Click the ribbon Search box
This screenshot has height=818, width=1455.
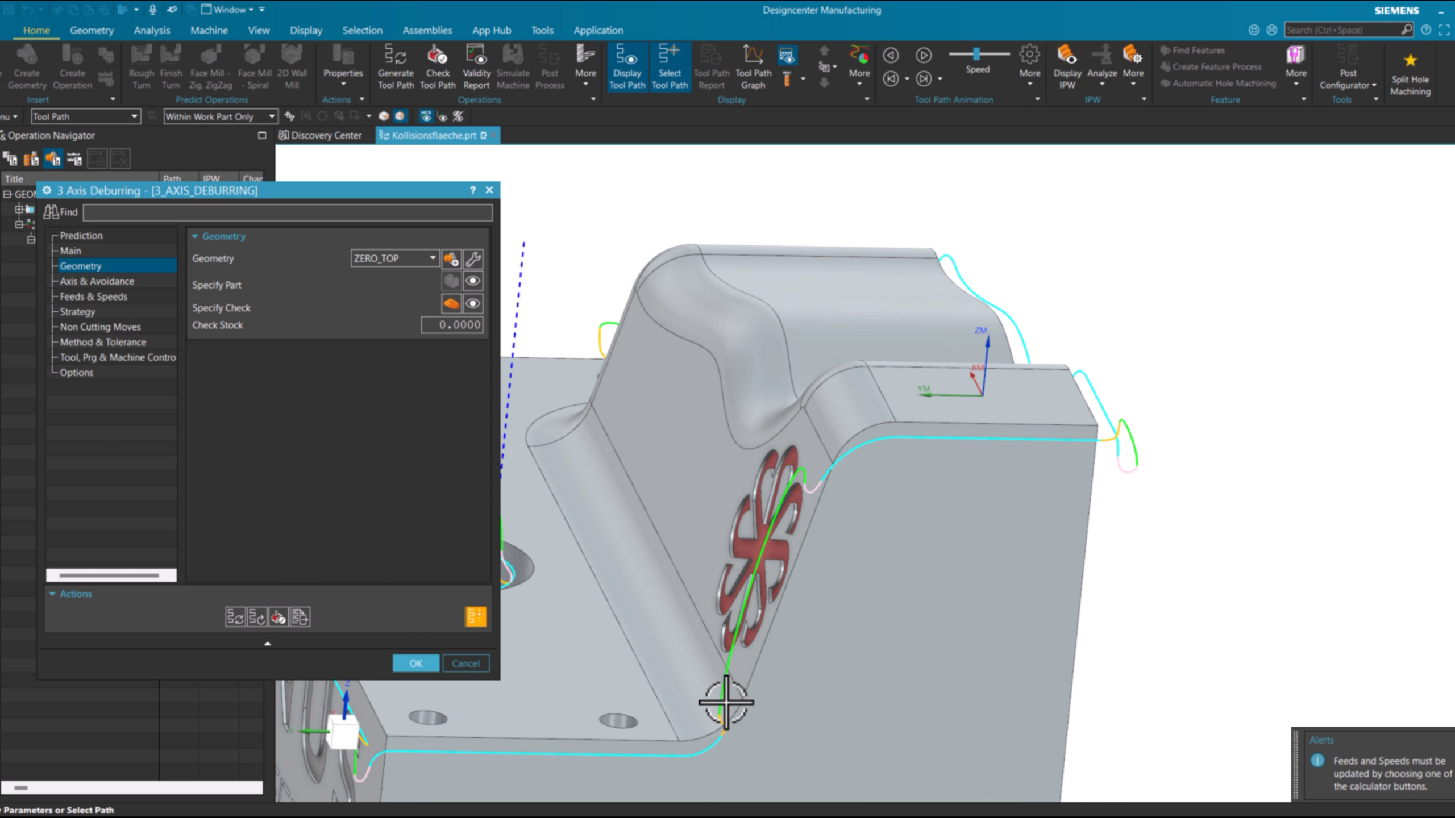[1348, 30]
